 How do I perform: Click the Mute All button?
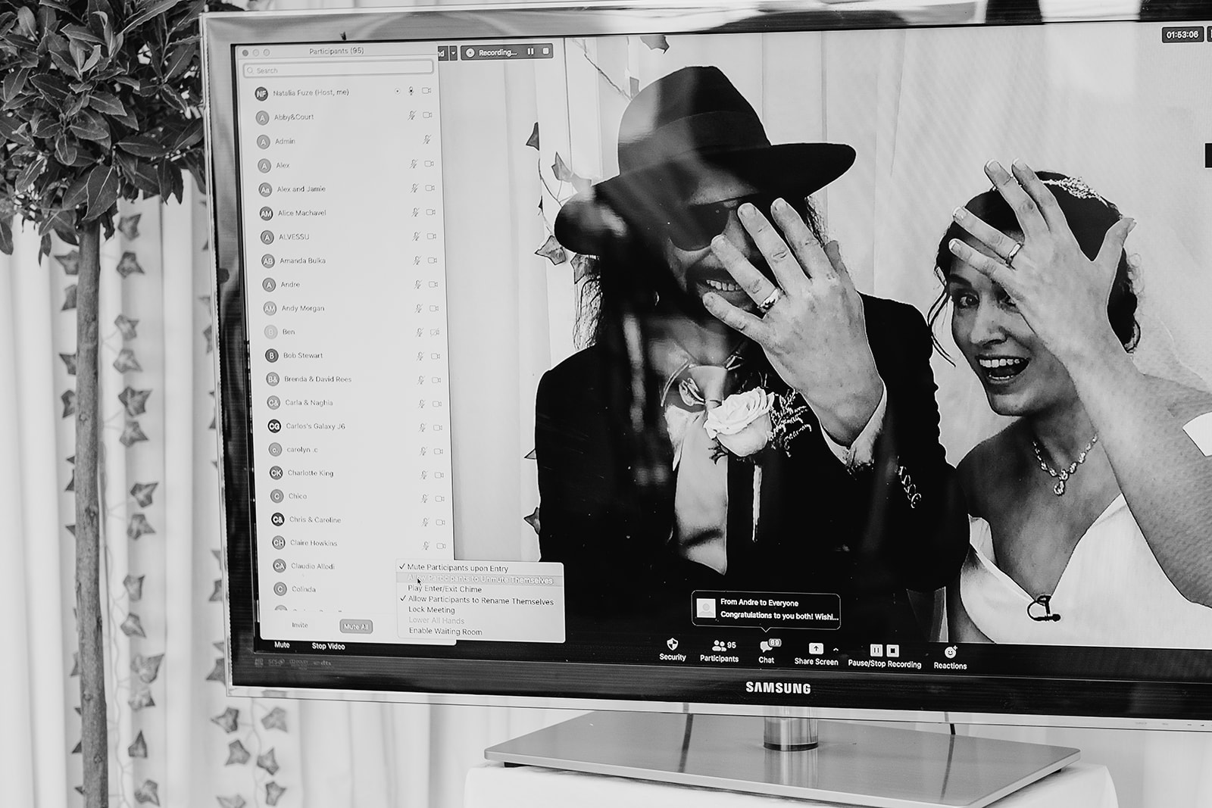click(x=356, y=627)
